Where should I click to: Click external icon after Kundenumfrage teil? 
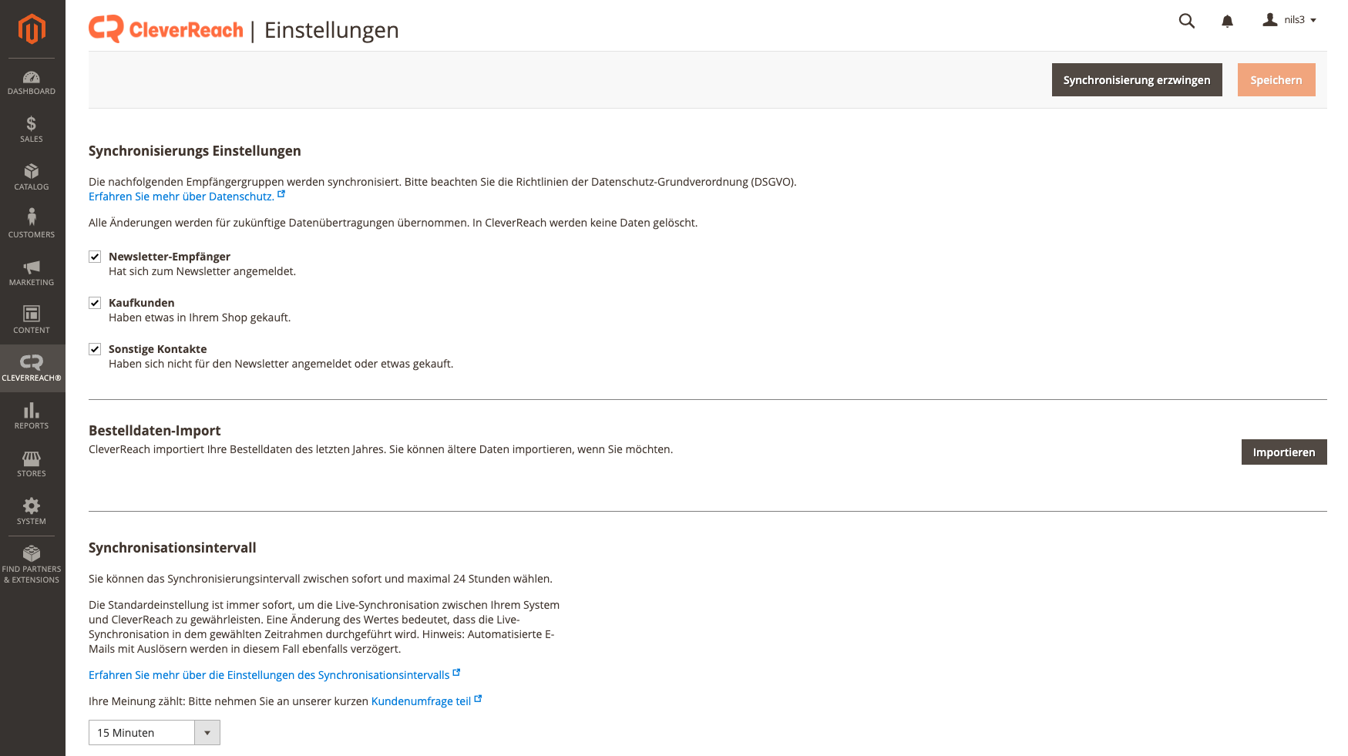(478, 699)
